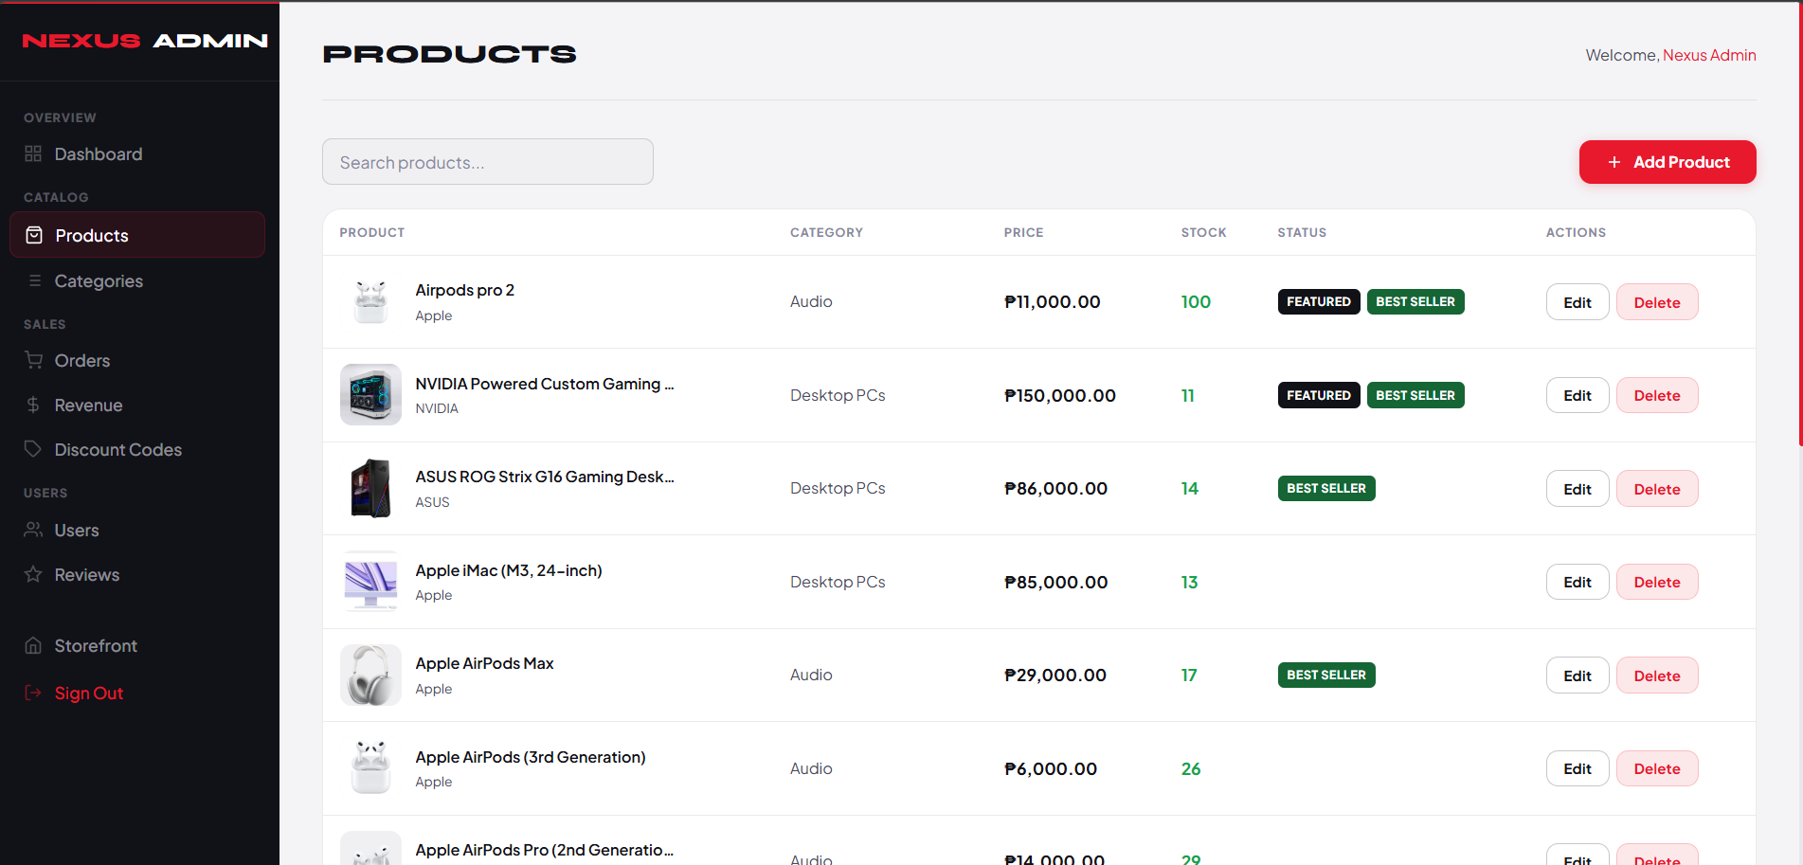The height and width of the screenshot is (865, 1803).
Task: Go to Categories section
Action: point(137,280)
